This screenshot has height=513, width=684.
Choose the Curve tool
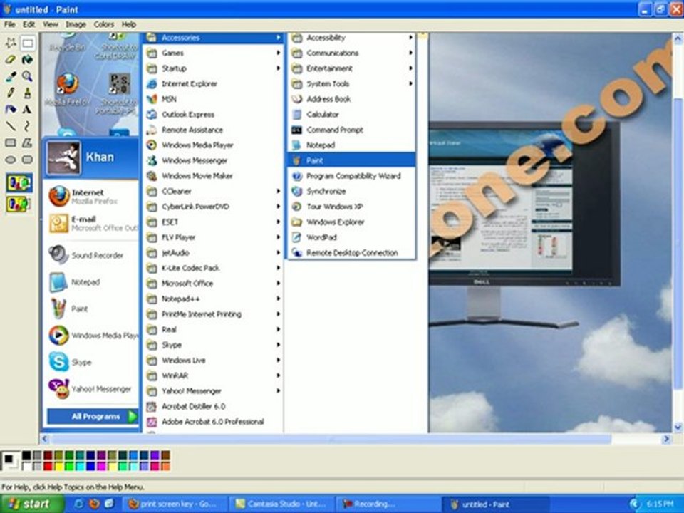pyautogui.click(x=27, y=126)
